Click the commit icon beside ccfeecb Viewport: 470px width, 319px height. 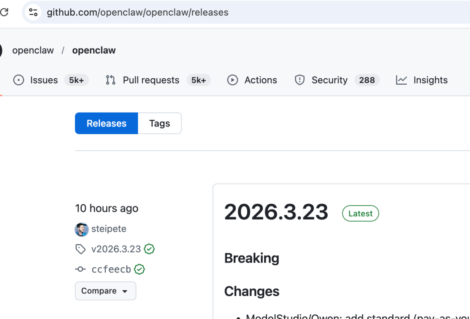point(81,269)
